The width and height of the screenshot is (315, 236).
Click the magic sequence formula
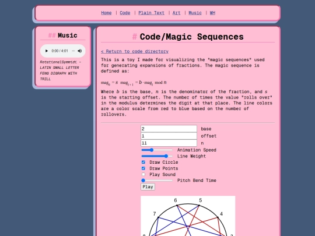point(134,83)
